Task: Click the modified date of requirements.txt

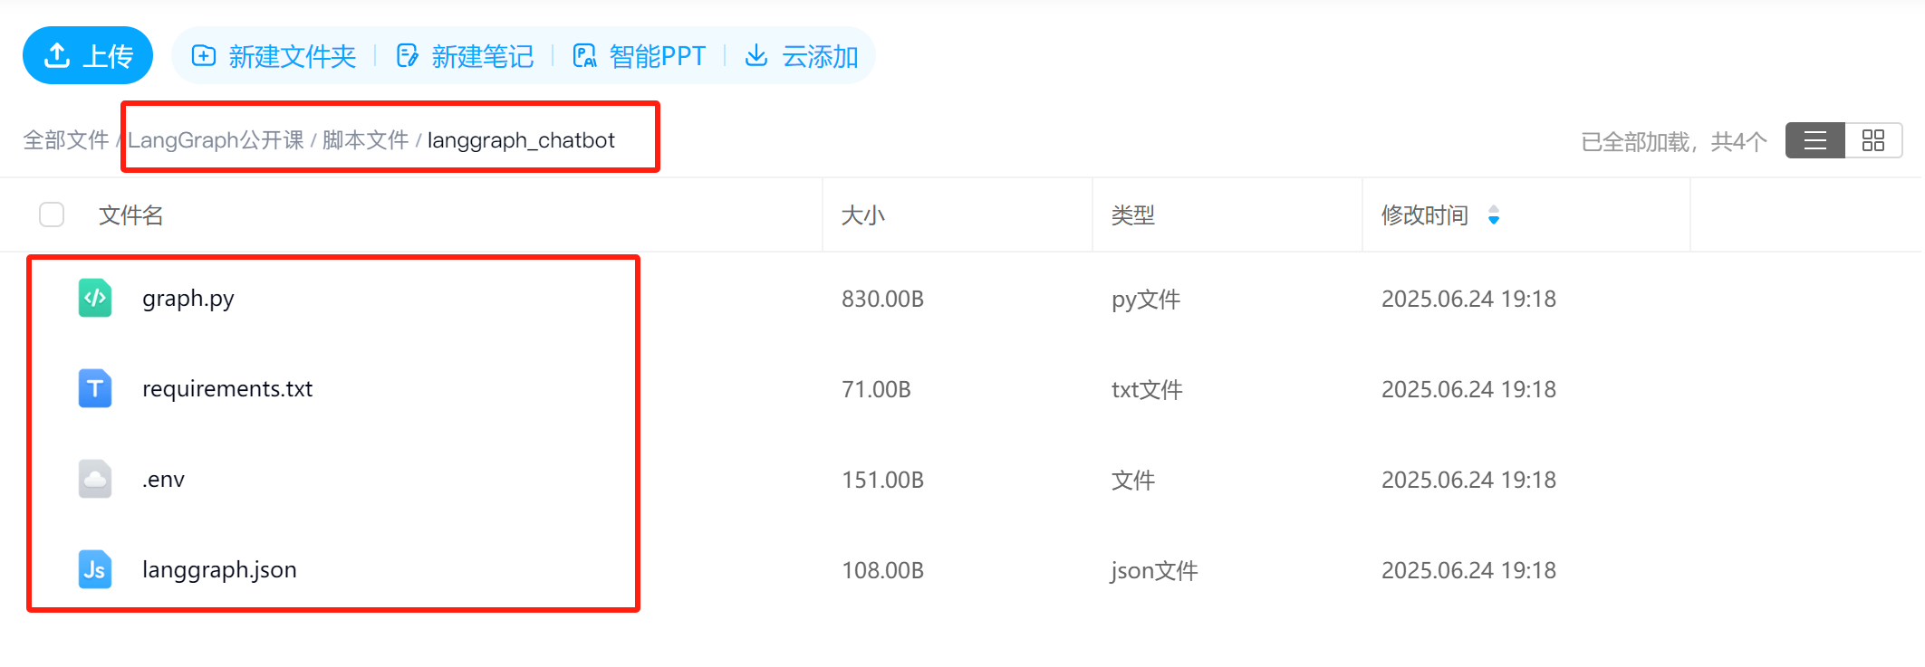Action: (x=1468, y=389)
